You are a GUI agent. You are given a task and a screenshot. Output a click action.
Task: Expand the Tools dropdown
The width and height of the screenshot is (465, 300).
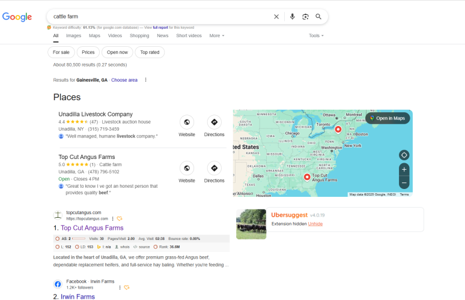pos(316,35)
